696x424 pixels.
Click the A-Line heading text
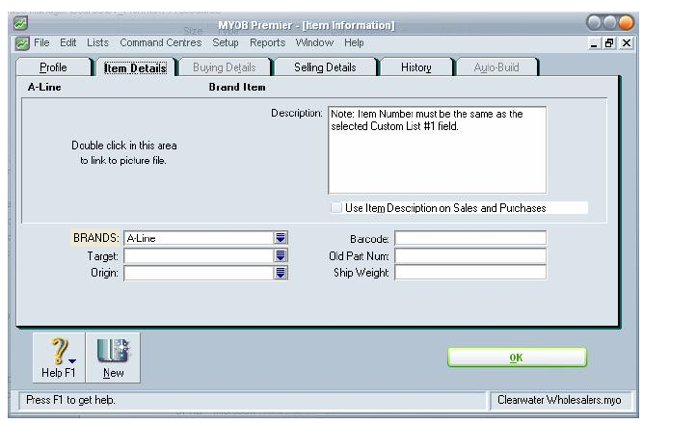[x=44, y=87]
